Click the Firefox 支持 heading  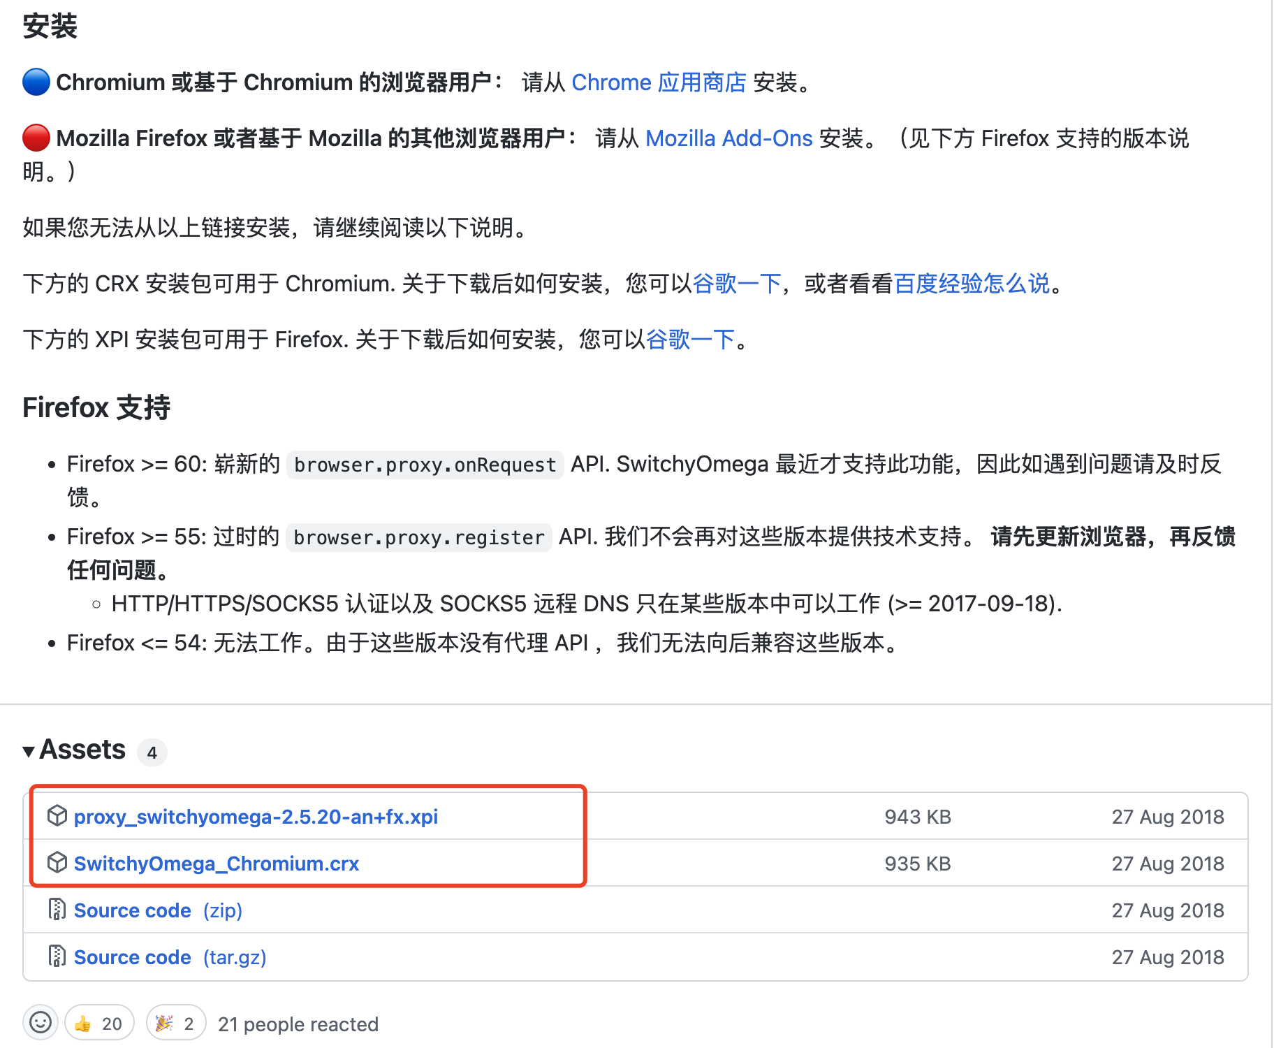96,408
